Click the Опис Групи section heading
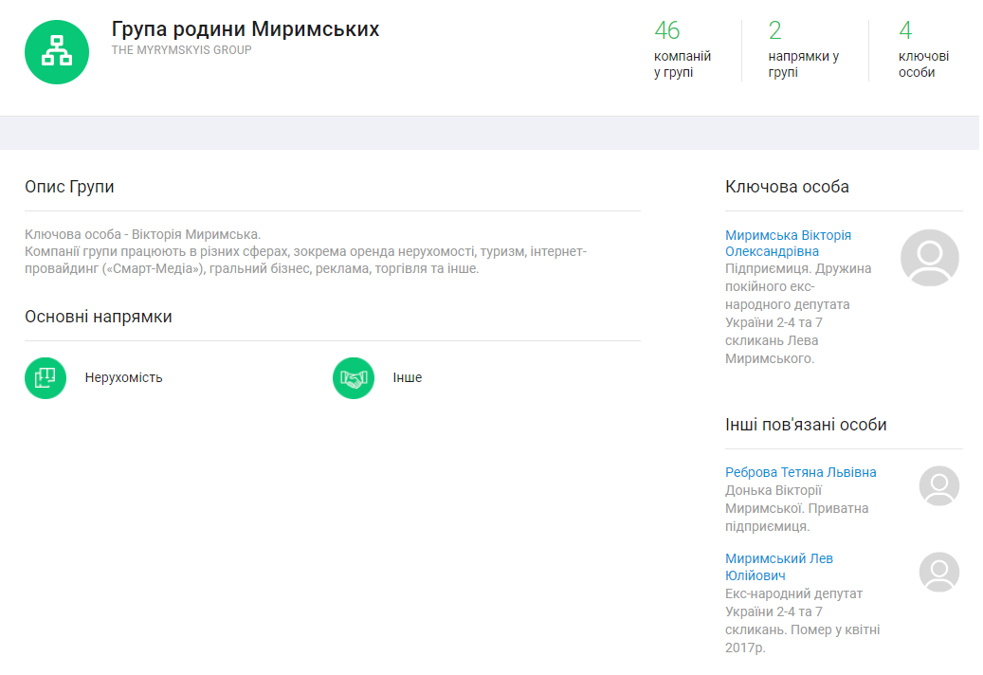The height and width of the screenshot is (675, 983). tap(69, 187)
